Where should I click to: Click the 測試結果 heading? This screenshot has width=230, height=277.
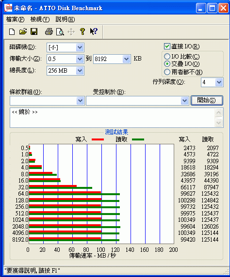click(x=116, y=132)
